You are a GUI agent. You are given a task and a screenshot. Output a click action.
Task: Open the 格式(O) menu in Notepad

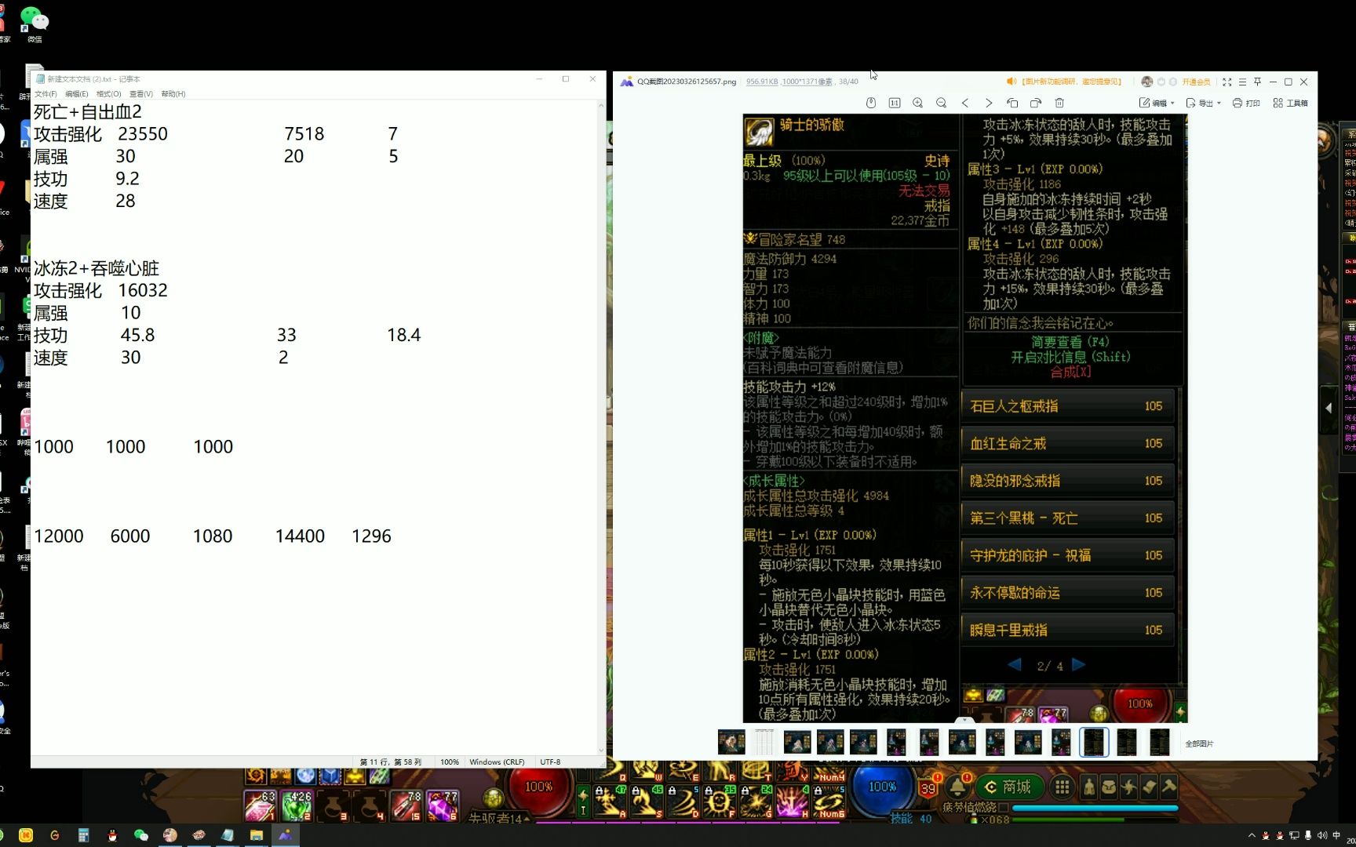(109, 94)
